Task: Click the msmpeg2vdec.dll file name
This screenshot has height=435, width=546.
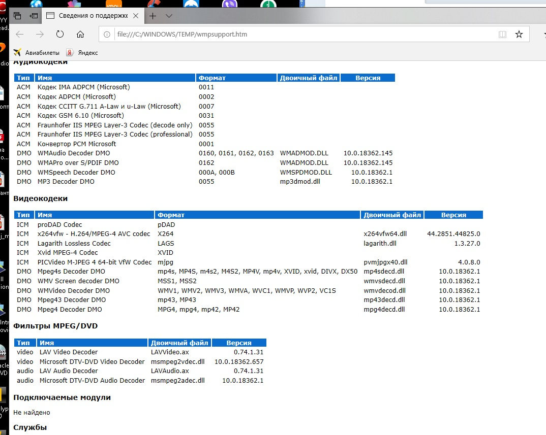Action: tap(177, 361)
